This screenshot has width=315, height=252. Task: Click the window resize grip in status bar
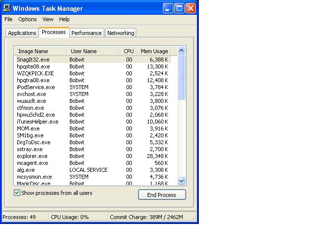point(193,219)
